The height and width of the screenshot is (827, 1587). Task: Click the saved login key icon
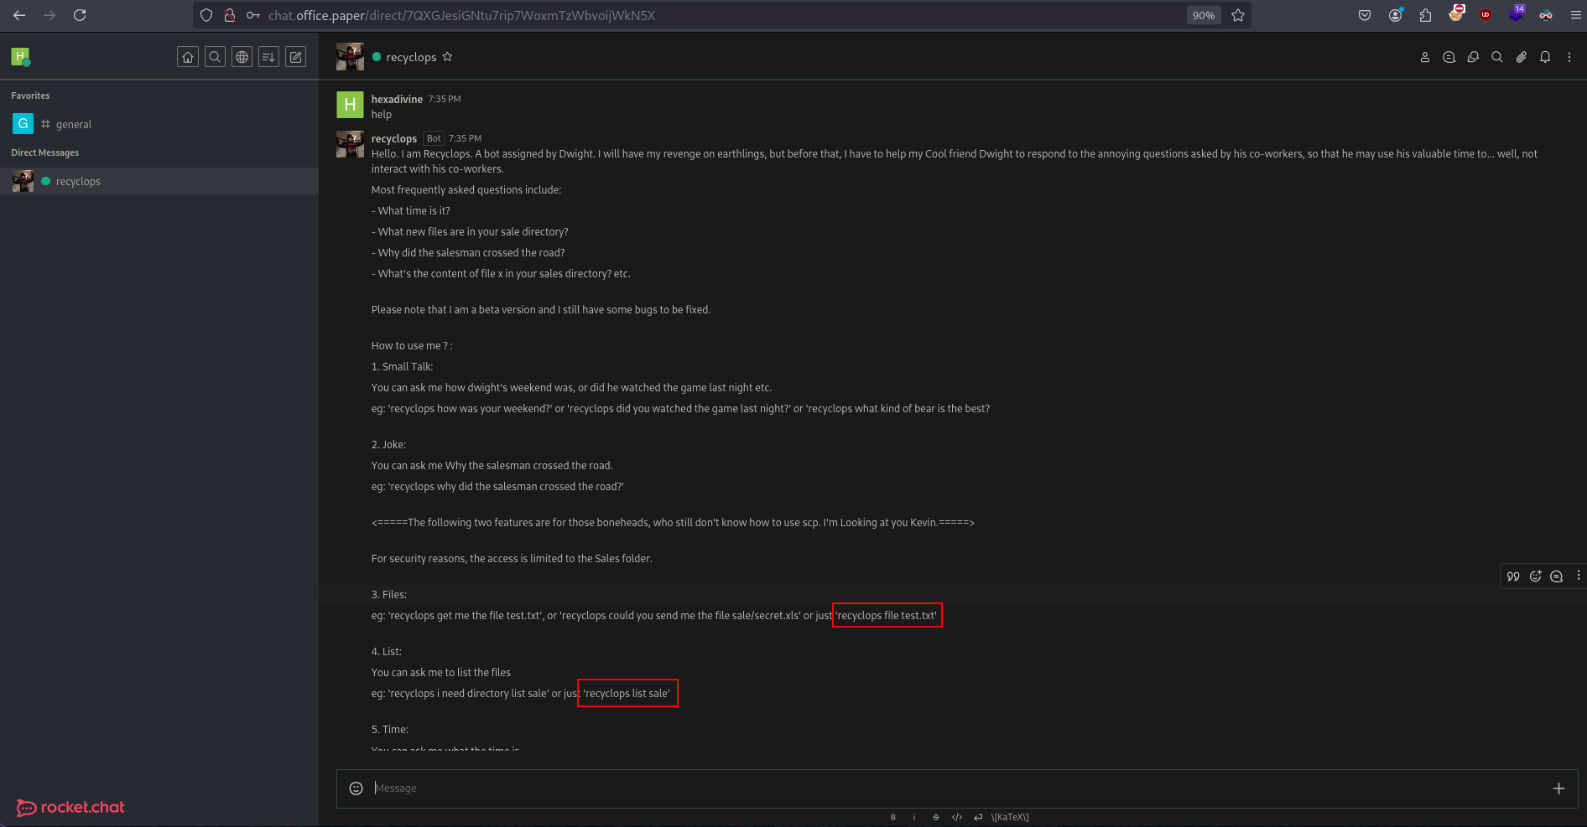252,15
